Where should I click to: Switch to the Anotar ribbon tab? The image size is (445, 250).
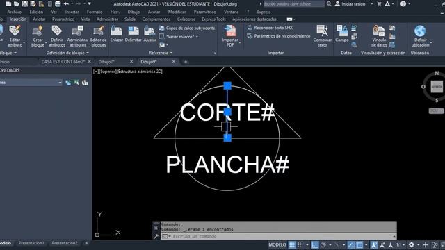click(x=39, y=19)
